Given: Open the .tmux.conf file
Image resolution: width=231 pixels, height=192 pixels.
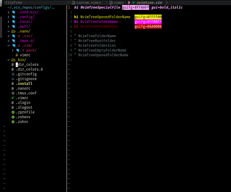Looking at the screenshot, I should pyautogui.click(x=26, y=93).
